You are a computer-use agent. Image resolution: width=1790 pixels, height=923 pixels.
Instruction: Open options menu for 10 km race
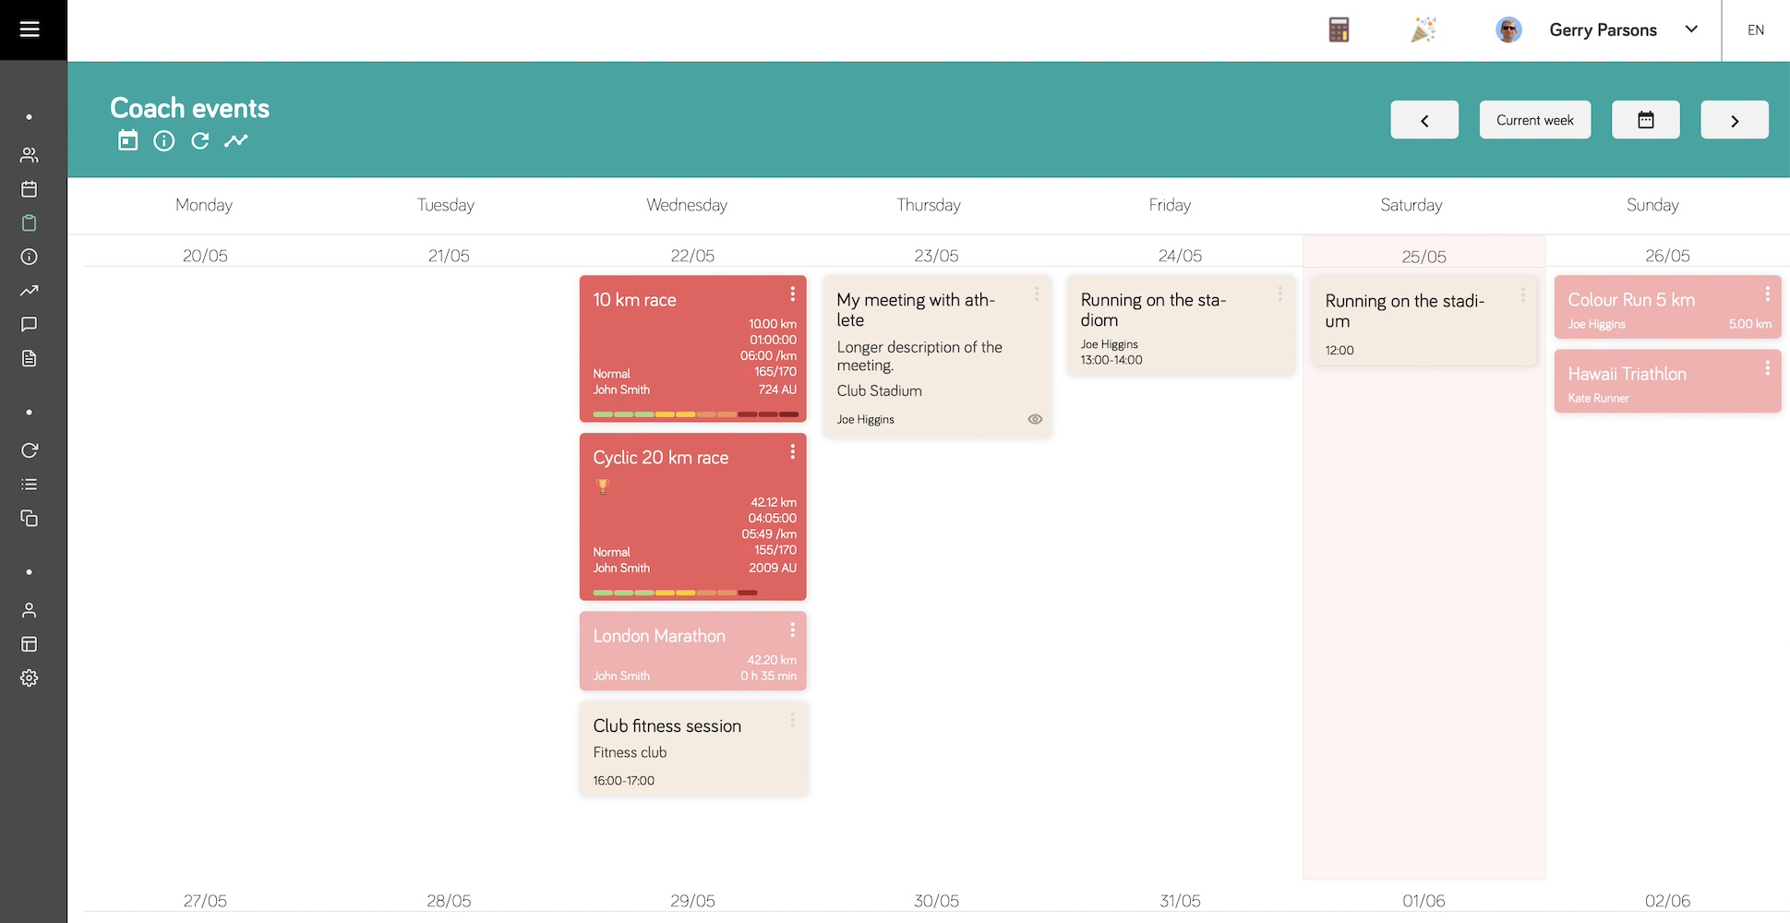coord(792,294)
